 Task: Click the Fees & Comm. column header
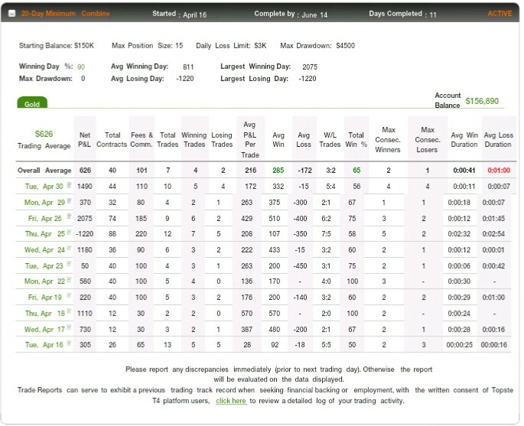click(142, 140)
